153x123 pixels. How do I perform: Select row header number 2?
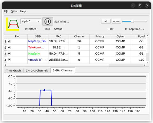click(x=5, y=47)
